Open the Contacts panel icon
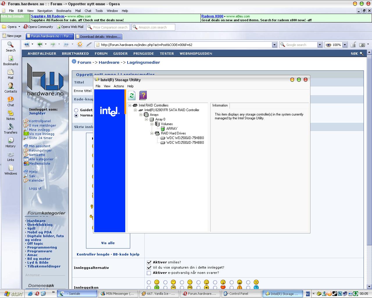 pos(10,88)
